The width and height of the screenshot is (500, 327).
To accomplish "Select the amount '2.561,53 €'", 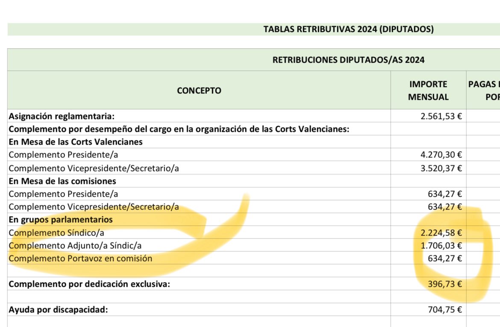I will [x=441, y=116].
